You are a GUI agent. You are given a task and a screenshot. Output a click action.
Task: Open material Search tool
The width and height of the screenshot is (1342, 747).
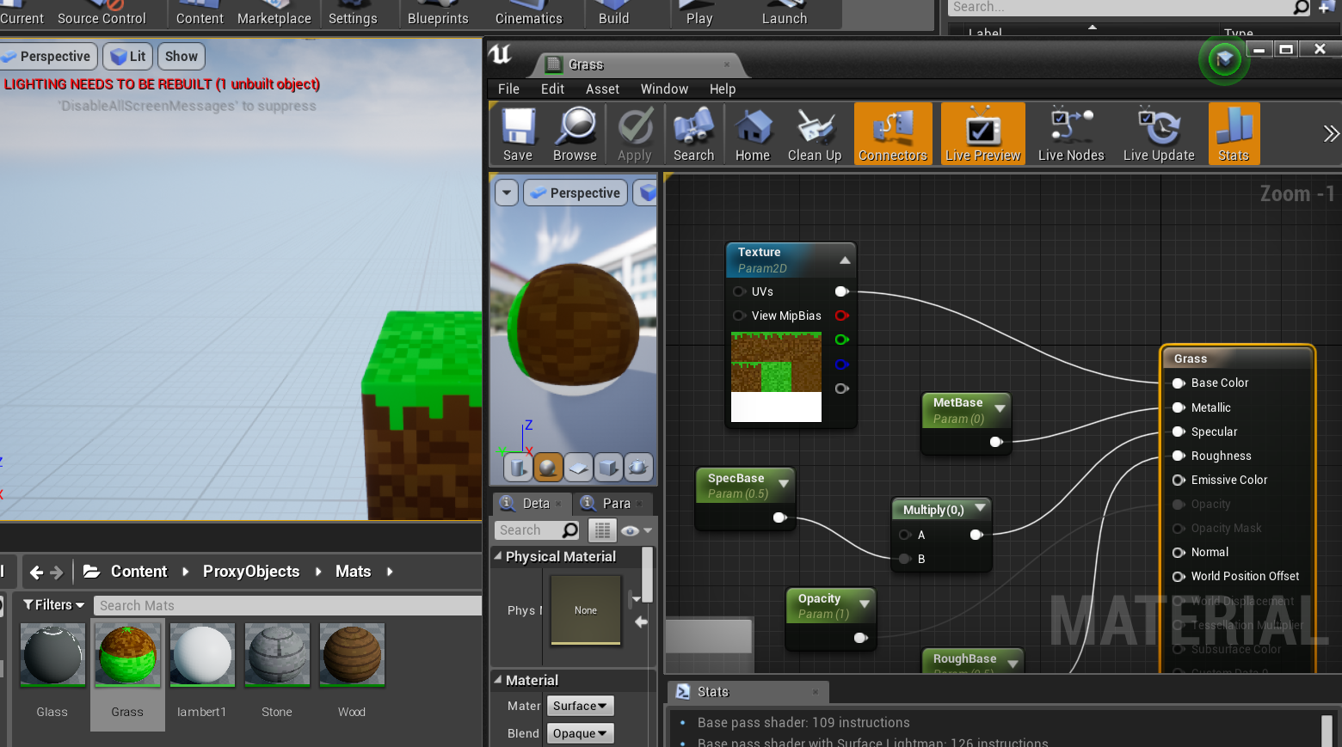coord(693,134)
